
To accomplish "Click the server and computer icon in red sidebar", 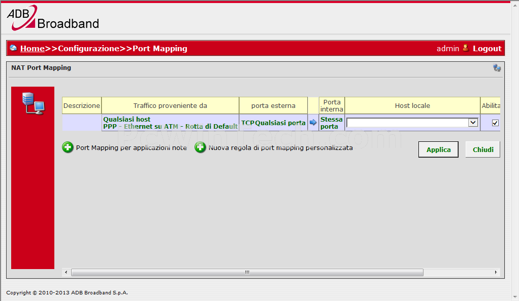I will click(x=33, y=103).
